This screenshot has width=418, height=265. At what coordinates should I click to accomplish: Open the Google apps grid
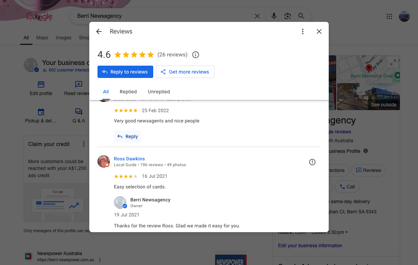click(389, 16)
